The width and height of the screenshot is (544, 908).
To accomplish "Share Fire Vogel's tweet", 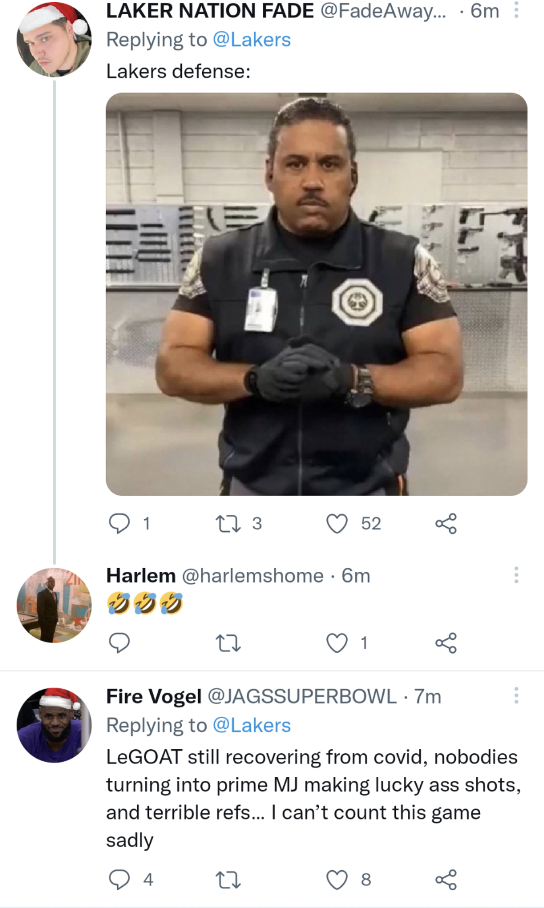I will [446, 880].
